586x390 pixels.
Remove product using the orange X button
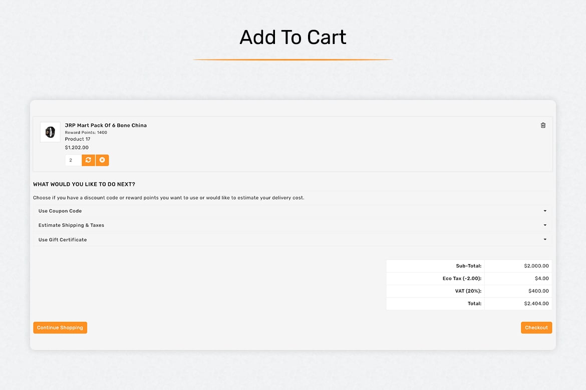tap(102, 160)
